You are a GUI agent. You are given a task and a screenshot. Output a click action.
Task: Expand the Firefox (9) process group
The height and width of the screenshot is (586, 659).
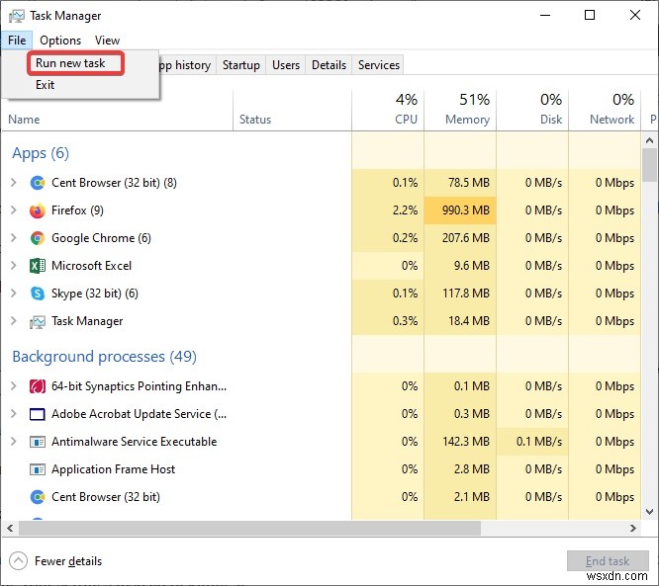pyautogui.click(x=14, y=209)
